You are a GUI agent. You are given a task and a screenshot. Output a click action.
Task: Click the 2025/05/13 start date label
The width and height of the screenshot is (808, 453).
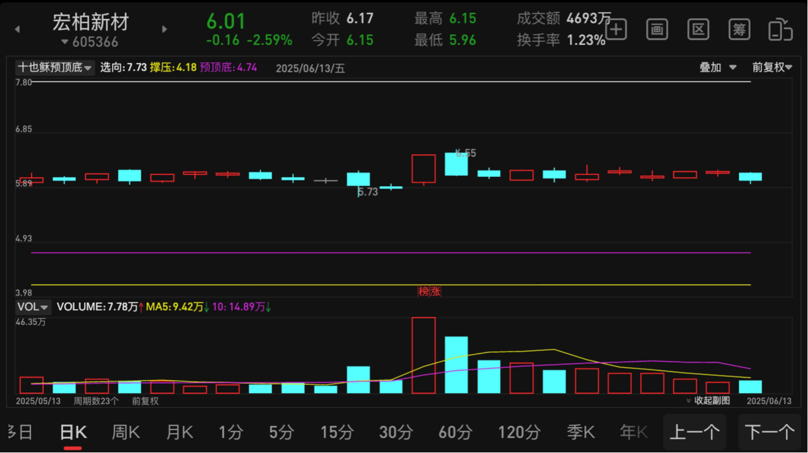(x=38, y=401)
